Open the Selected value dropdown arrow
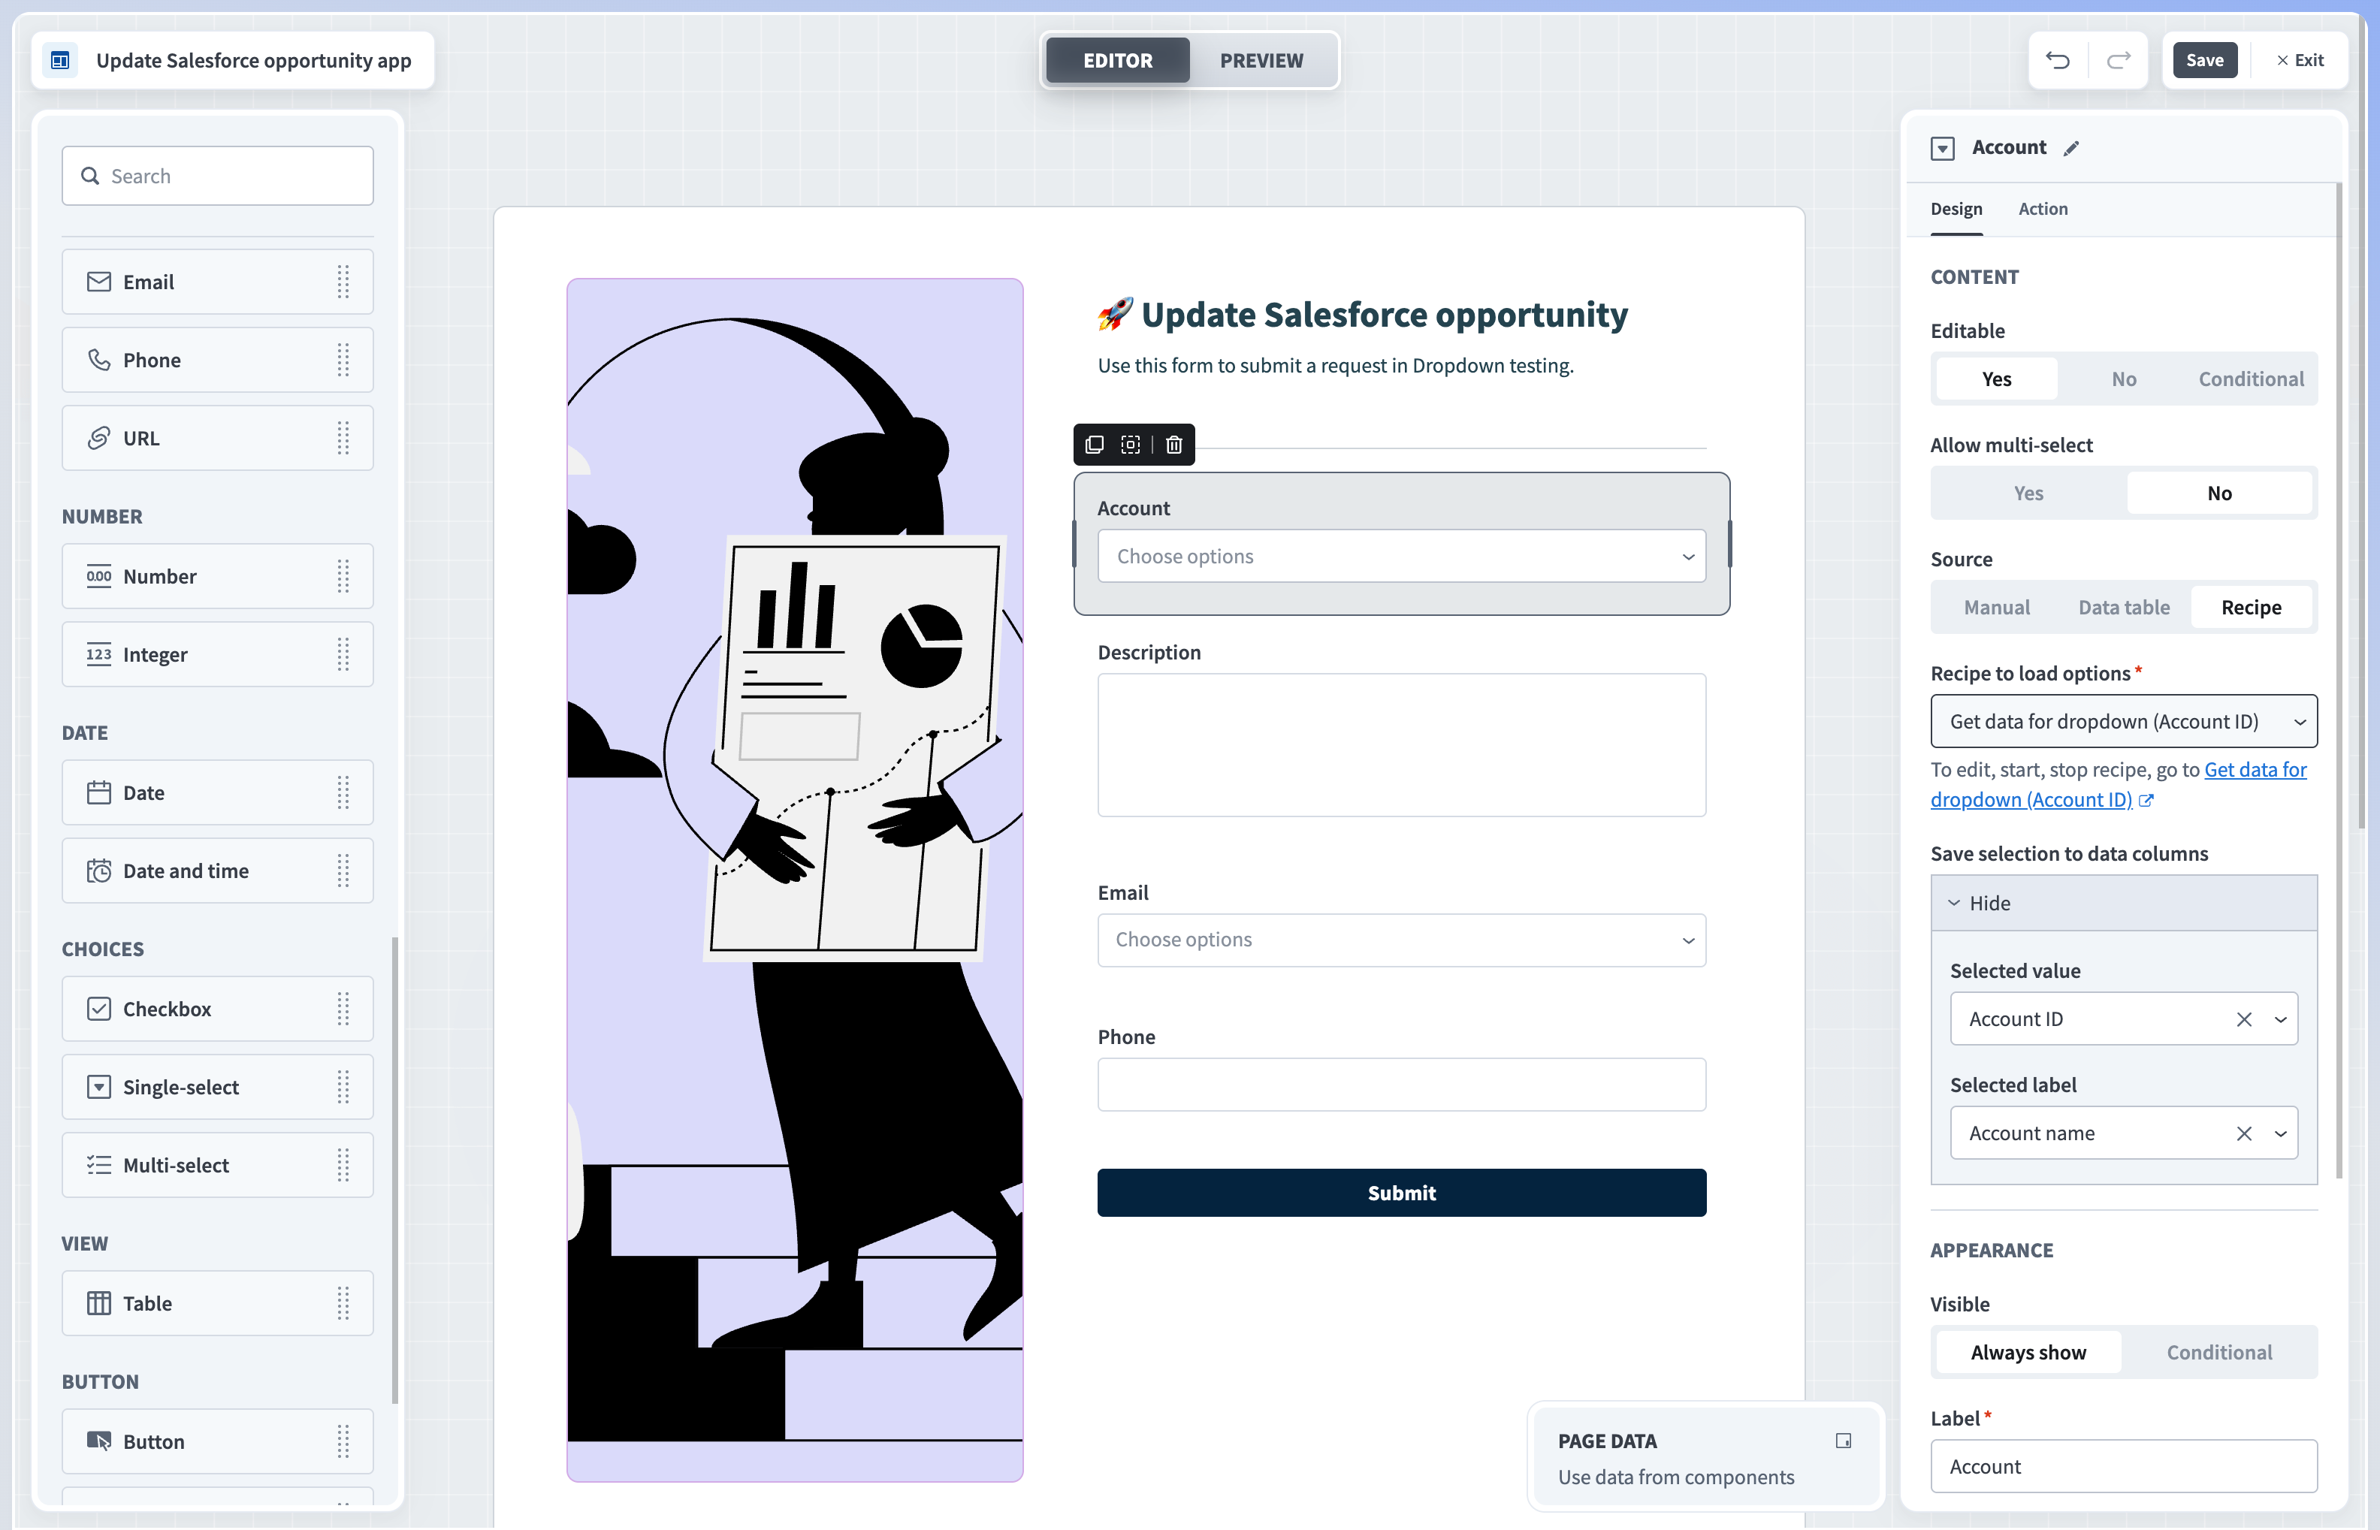This screenshot has width=2380, height=1530. click(x=2281, y=1019)
